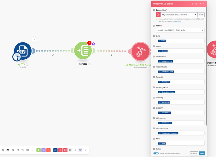Add a favorite with the plus icon

coord(75,150)
